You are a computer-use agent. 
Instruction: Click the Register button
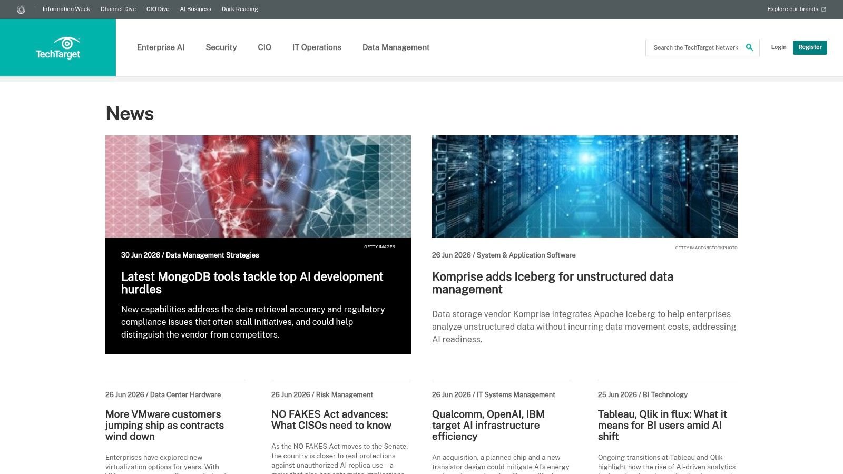click(x=810, y=47)
